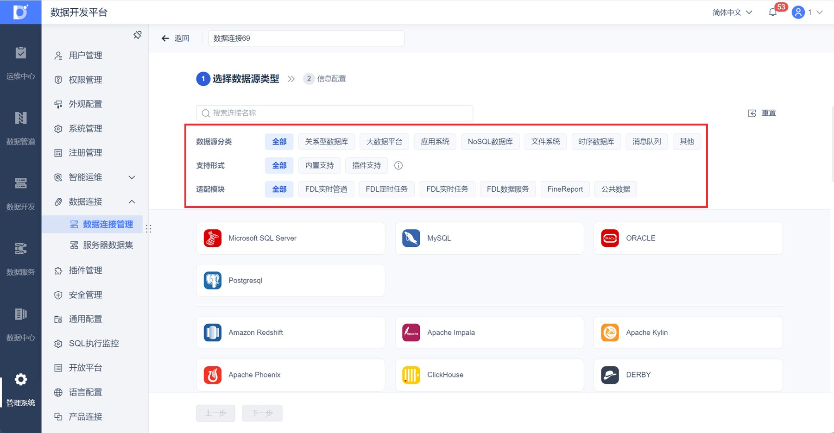Click the 重置 reset link

click(x=769, y=113)
